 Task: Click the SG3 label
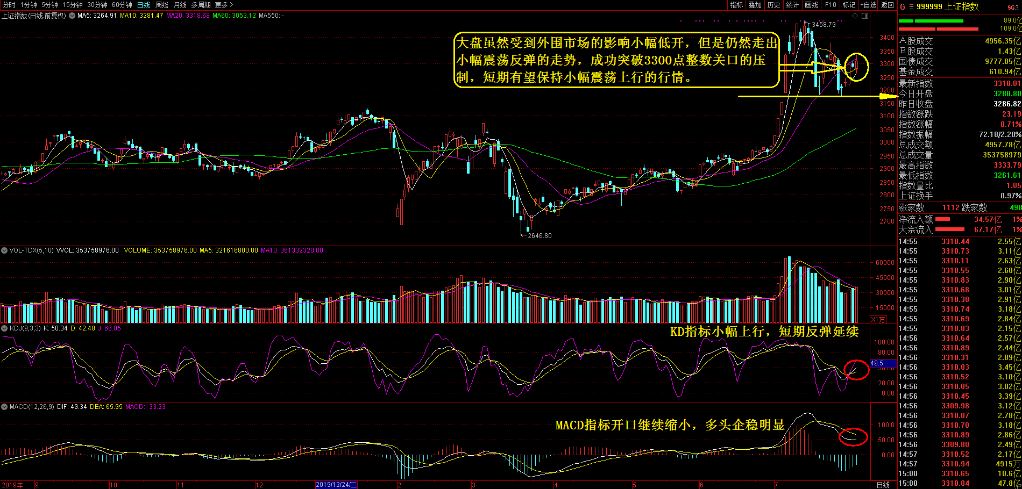[1013, 8]
